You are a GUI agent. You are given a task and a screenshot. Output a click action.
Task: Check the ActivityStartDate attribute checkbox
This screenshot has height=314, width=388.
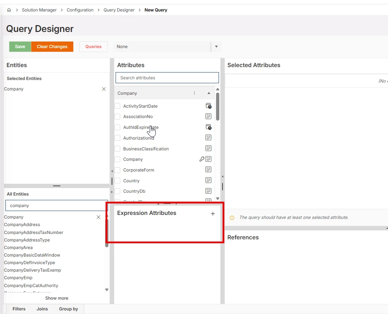117,106
